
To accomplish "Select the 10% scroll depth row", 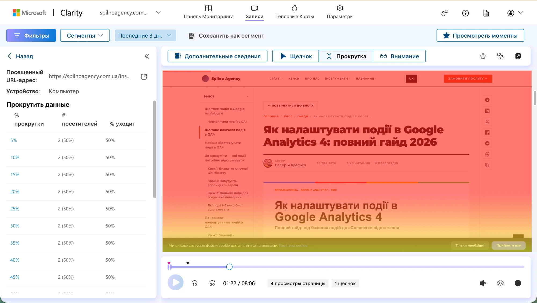I will point(76,158).
